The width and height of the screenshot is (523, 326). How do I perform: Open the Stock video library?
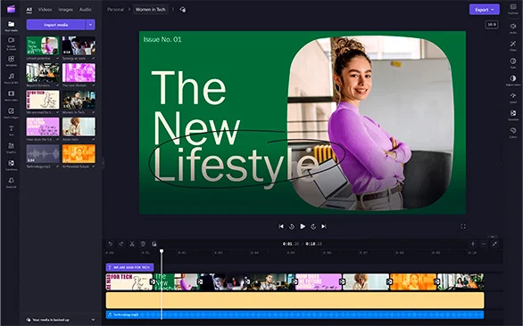coord(11,95)
